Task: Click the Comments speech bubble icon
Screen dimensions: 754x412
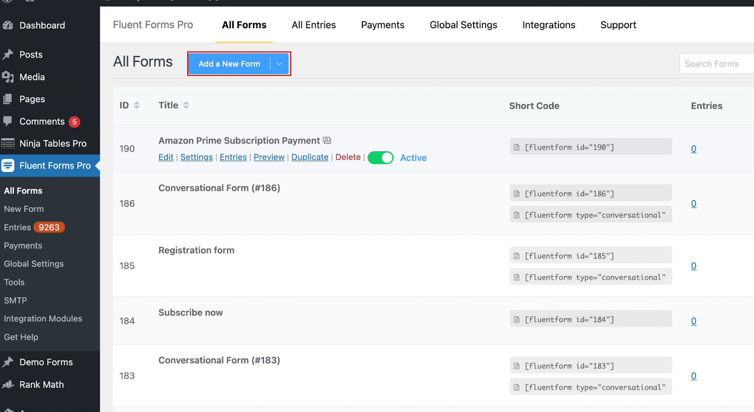Action: 8,121
